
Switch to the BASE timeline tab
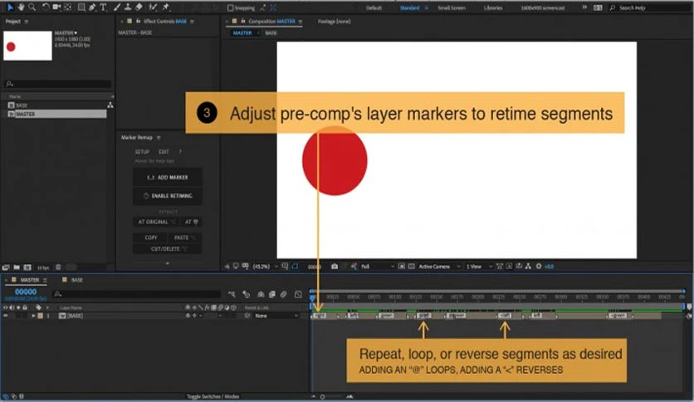pyautogui.click(x=76, y=280)
